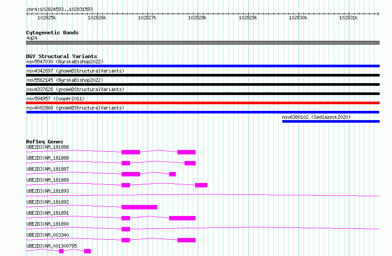Select the first exon of NM_181889

(x=126, y=185)
